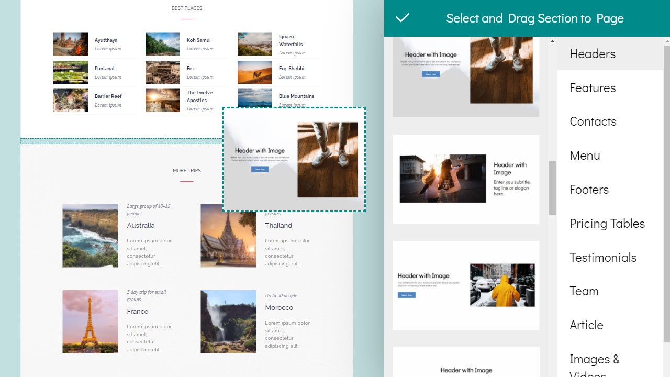Open the Testimonials category
This screenshot has width=670, height=377.
tap(602, 258)
